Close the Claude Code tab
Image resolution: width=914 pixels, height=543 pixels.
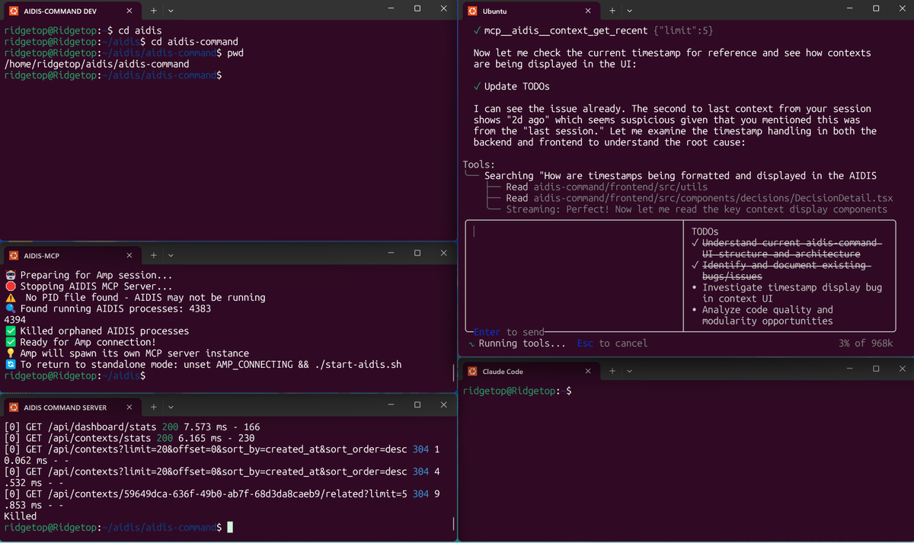(x=587, y=372)
